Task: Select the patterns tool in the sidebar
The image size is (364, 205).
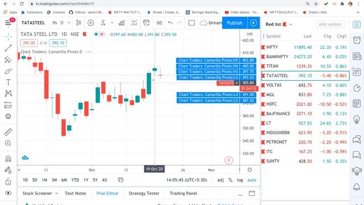Action: [x=8, y=93]
